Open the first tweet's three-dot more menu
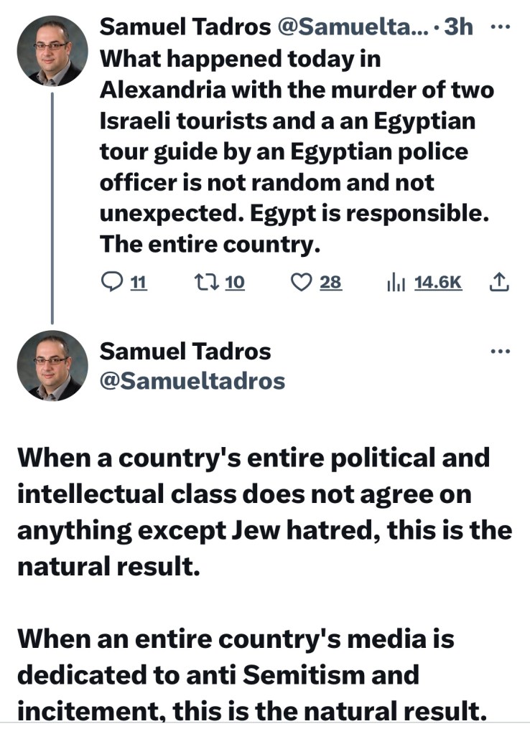 tap(499, 27)
